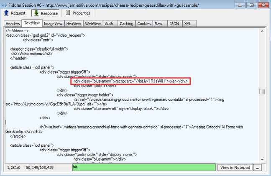Switch to the HexView tab

[74, 24]
